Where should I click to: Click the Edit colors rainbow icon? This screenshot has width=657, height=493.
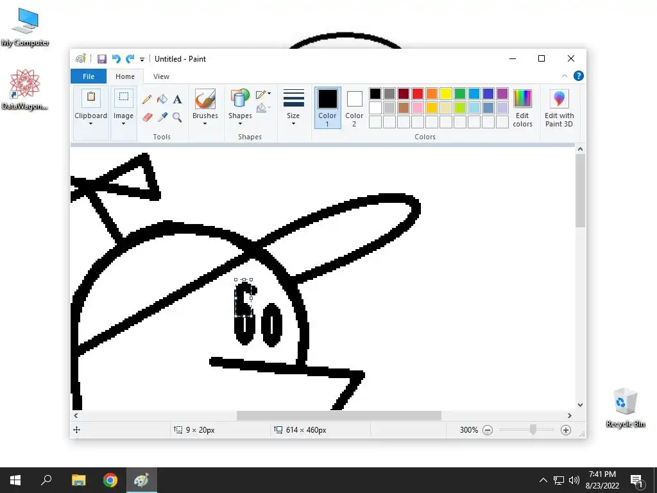coord(522,98)
